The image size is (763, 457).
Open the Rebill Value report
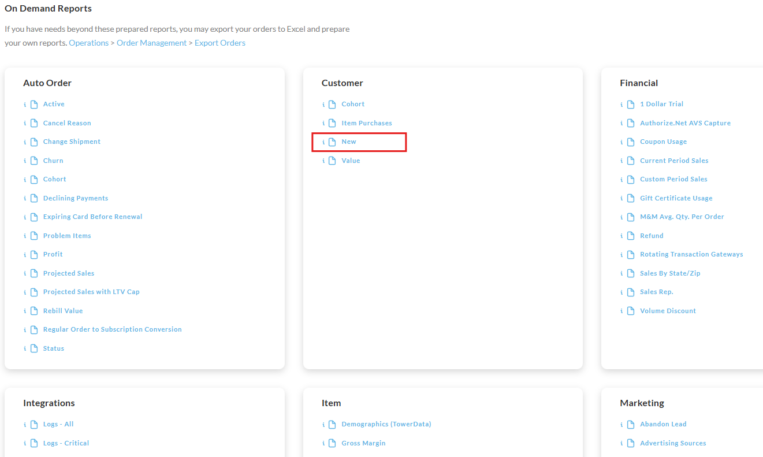(x=63, y=311)
